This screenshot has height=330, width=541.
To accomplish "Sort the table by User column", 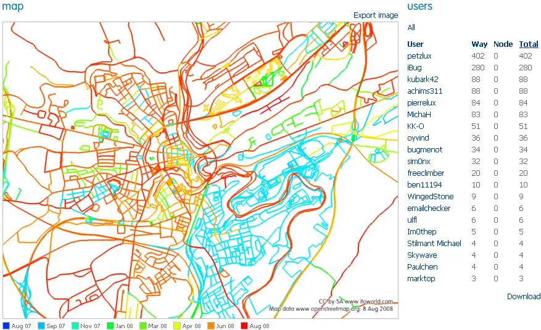I will coord(415,44).
